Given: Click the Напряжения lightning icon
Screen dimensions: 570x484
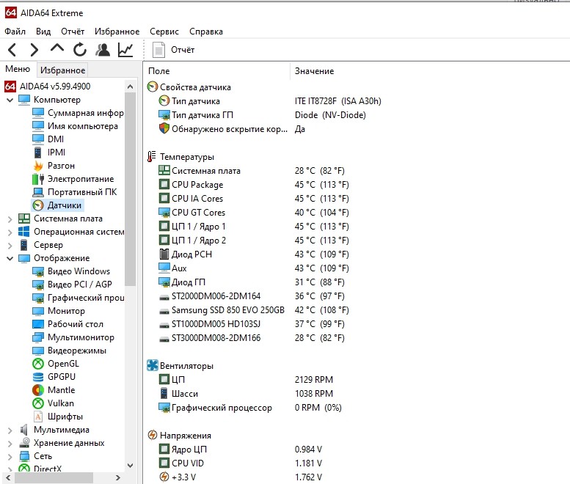Looking at the screenshot, I should 153,435.
